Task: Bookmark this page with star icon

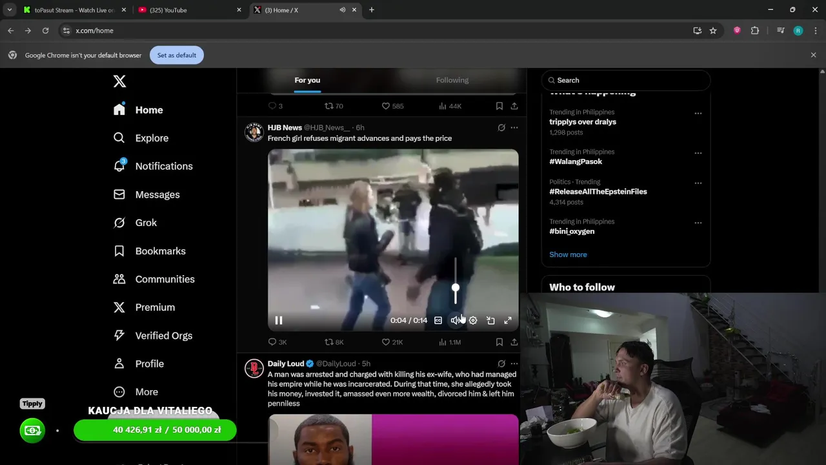Action: coord(713,30)
